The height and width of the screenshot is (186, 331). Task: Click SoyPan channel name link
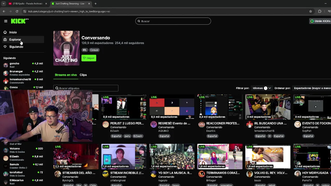coord(307,131)
